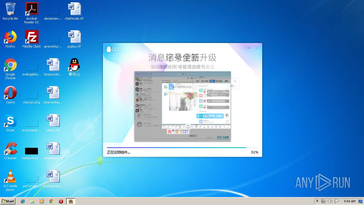Image resolution: width=364 pixels, height=205 pixels.
Task: Launch CCleaner desktop shortcut
Action: tap(10, 151)
